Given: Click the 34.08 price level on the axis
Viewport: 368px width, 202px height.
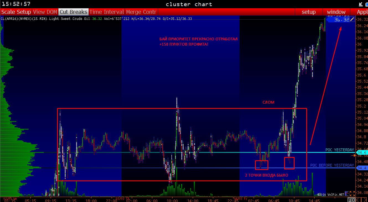Looking at the screenshot, I should [x=362, y=193].
